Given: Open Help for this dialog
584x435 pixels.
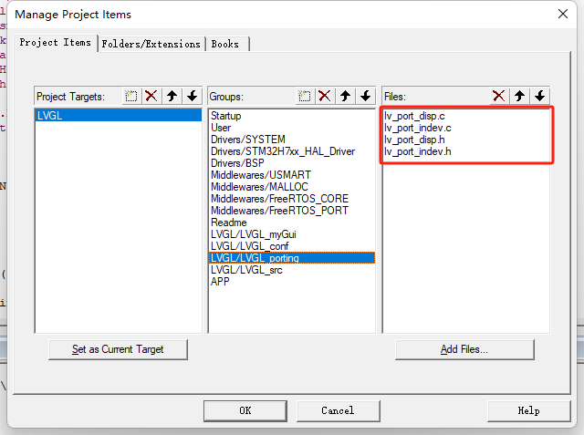Looking at the screenshot, I should pos(528,410).
